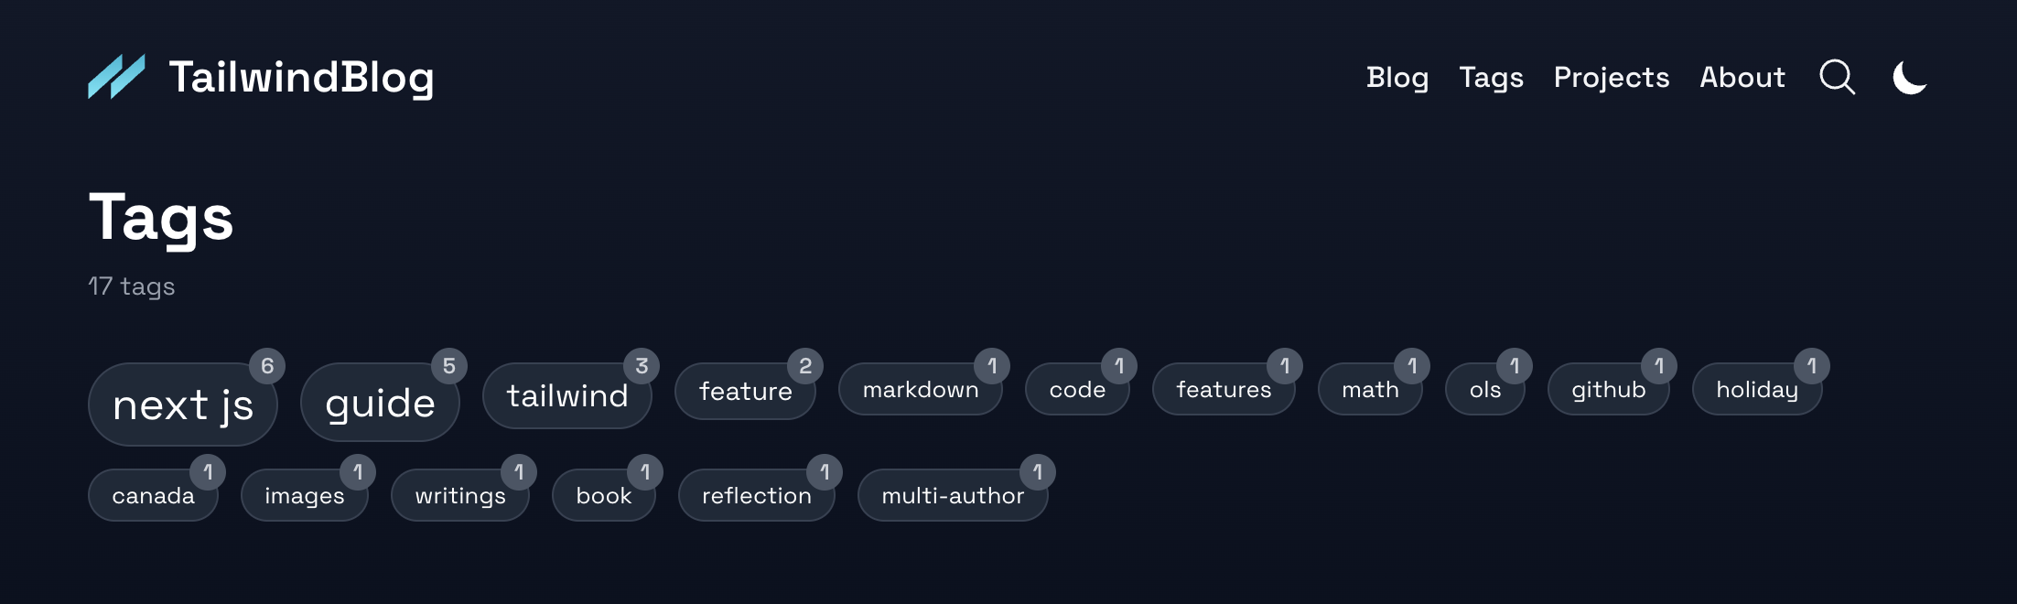Click the TailwindBlog logo icon
Image resolution: width=2017 pixels, height=604 pixels.
(x=116, y=77)
